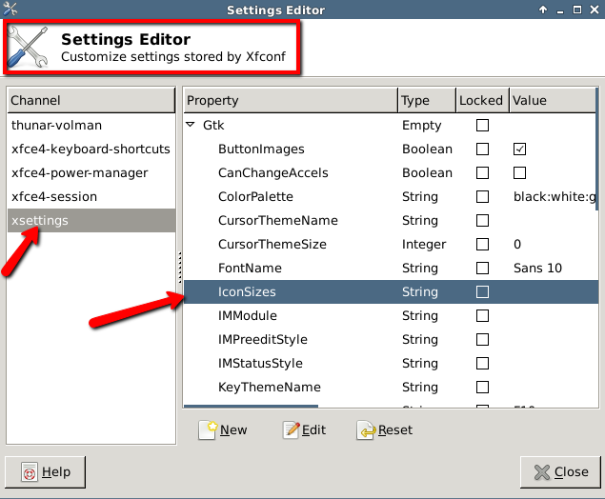The height and width of the screenshot is (499, 605).
Task: Click the CursorThemeSize value 0
Action: (517, 245)
